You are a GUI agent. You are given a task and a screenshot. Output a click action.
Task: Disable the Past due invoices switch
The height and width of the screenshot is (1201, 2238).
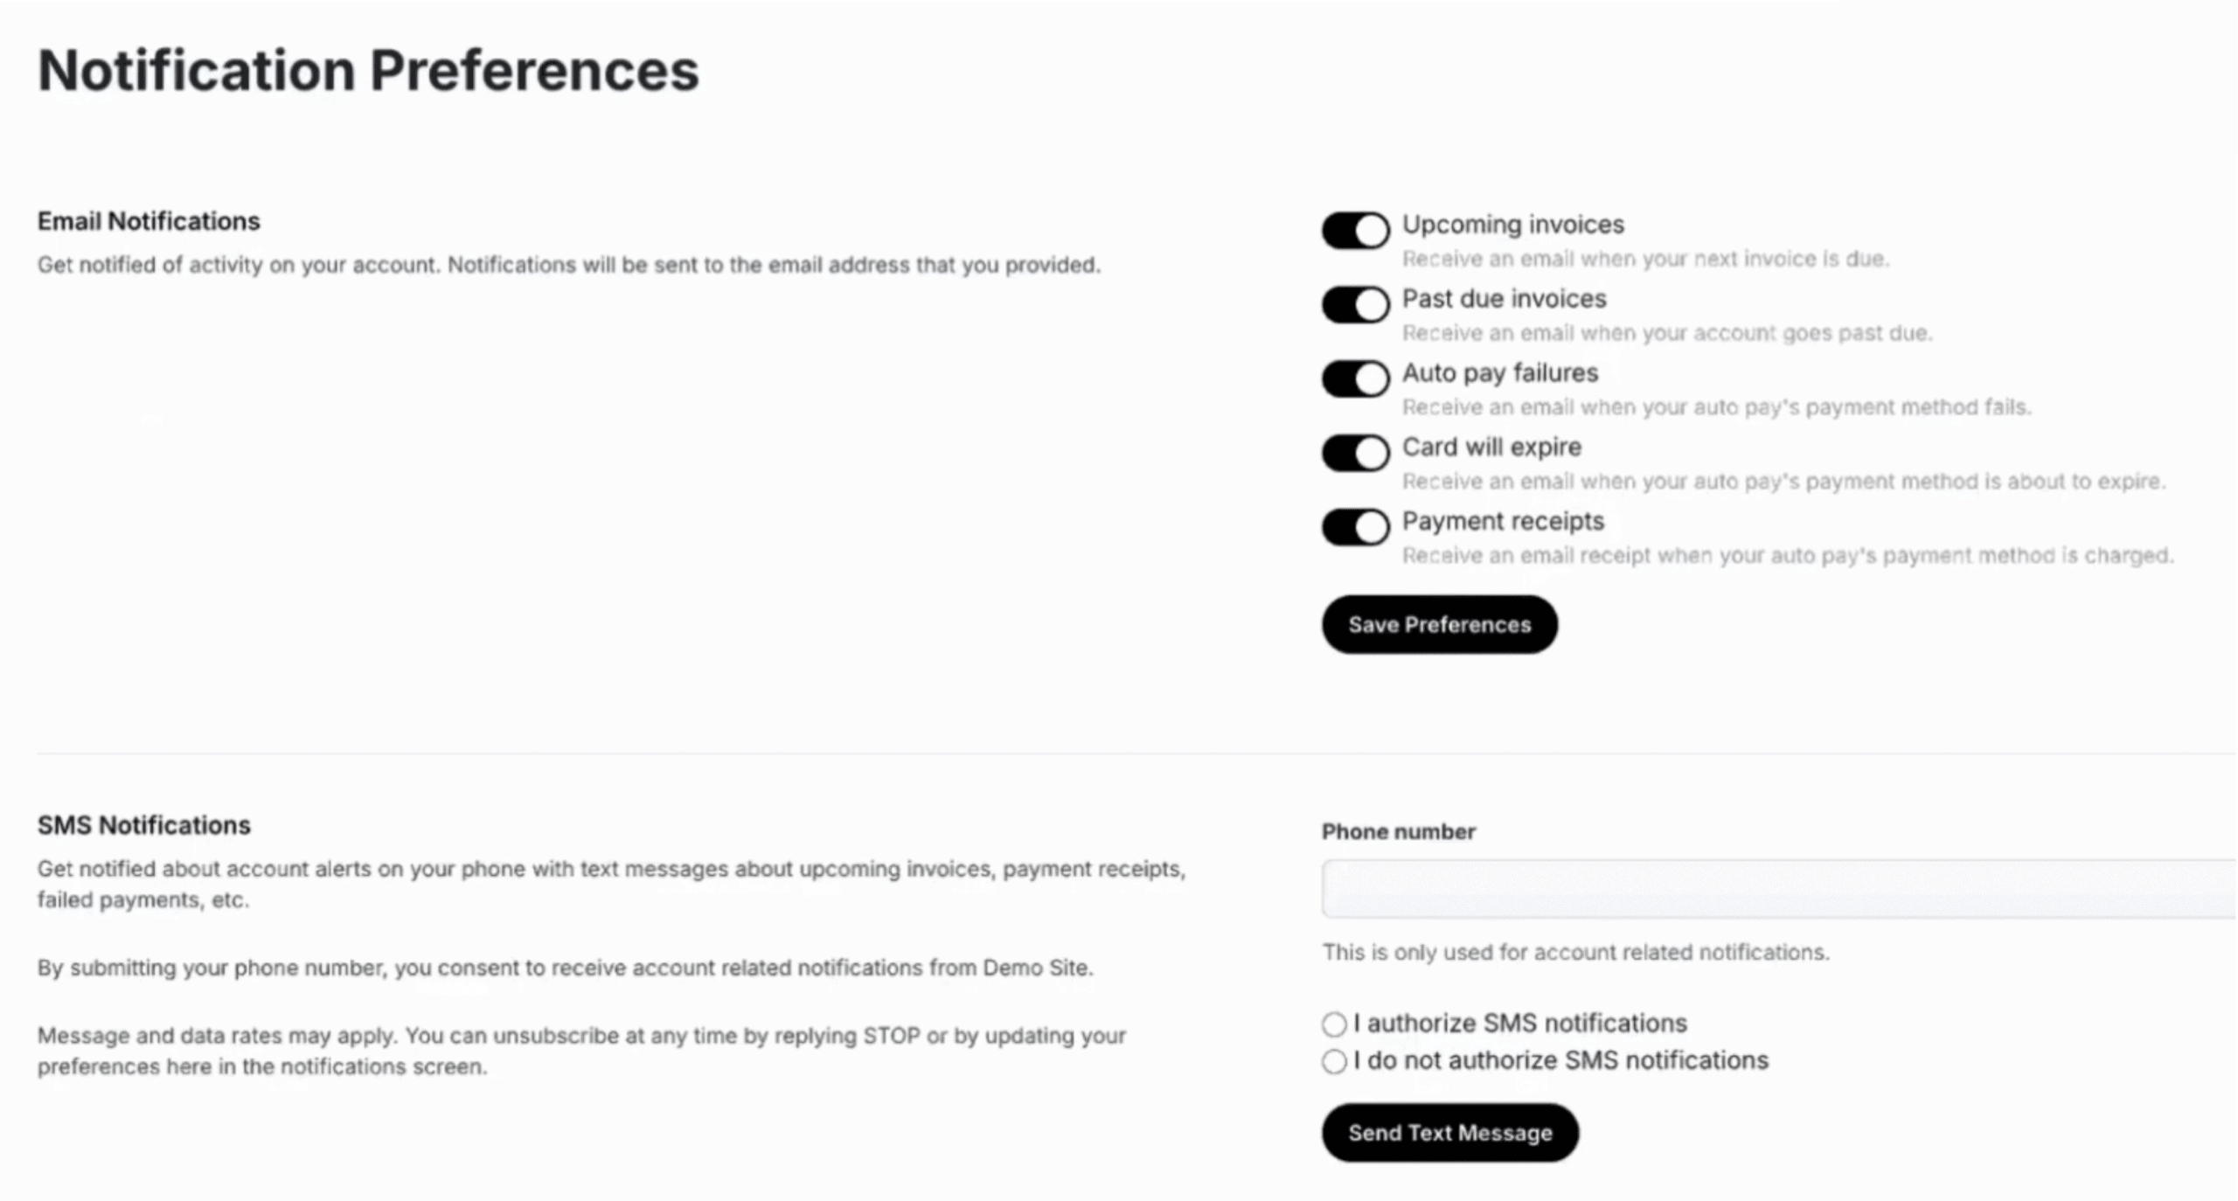1355,305
